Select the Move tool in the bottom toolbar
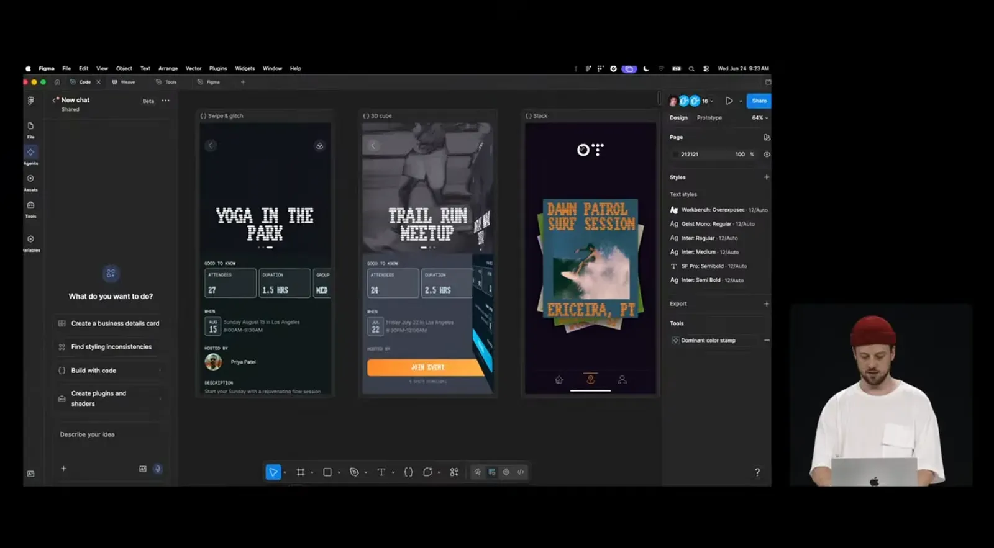Viewport: 994px width, 548px height. click(x=273, y=472)
